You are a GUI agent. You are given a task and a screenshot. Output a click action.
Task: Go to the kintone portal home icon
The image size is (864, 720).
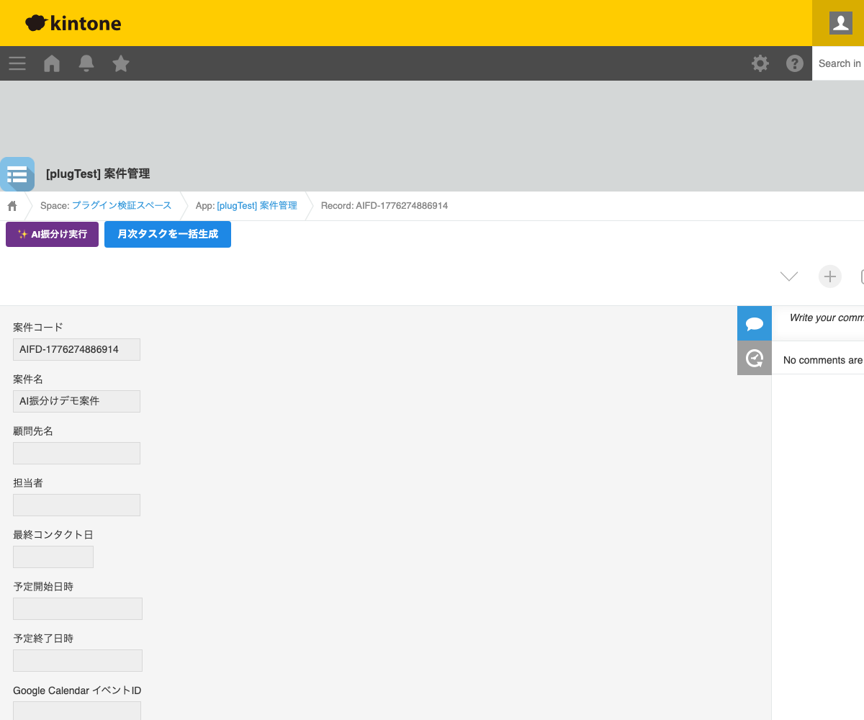(52, 63)
